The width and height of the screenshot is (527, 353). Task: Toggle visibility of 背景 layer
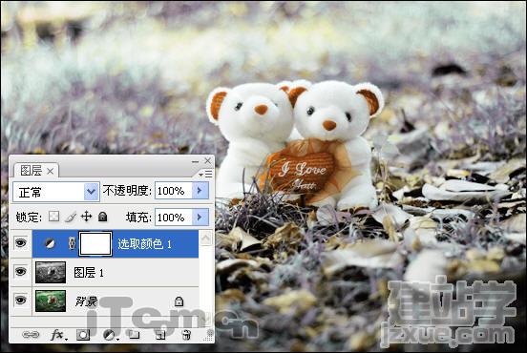(20, 300)
